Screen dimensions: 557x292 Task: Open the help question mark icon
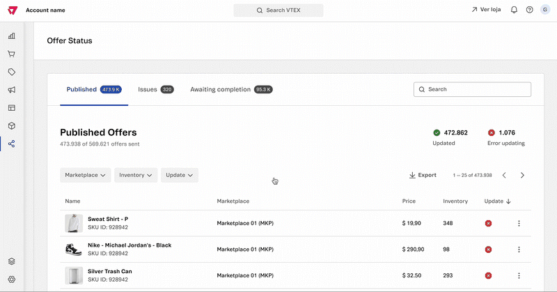coord(530,10)
